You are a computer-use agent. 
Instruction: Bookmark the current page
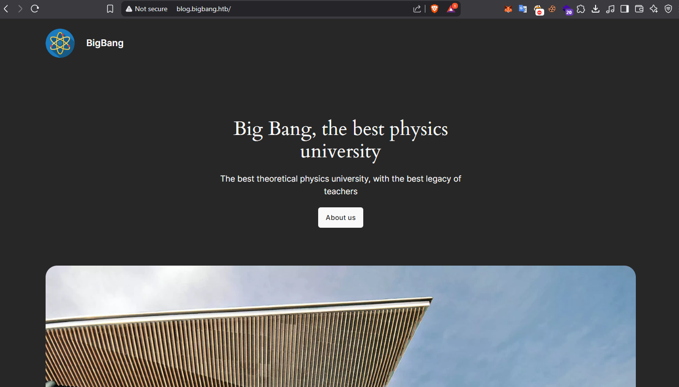(110, 8)
